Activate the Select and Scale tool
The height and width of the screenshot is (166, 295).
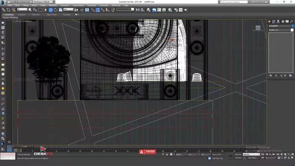pyautogui.click(x=60, y=10)
